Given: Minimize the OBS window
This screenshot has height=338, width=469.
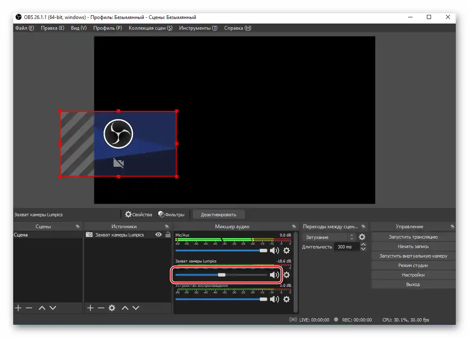Looking at the screenshot, I should (410, 17).
